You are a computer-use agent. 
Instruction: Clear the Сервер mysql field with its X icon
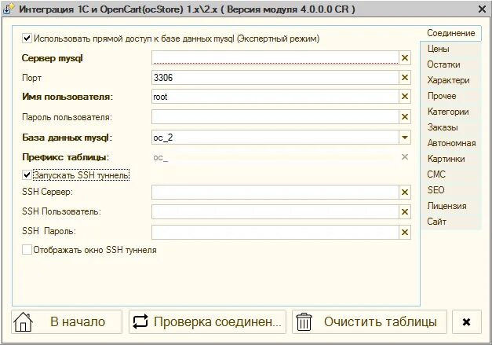pyautogui.click(x=405, y=58)
